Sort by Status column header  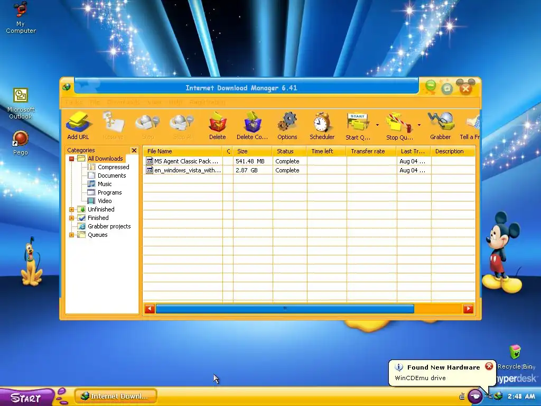290,151
